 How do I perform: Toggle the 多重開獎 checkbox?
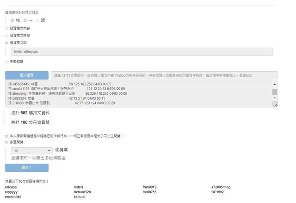click(x=6, y=142)
